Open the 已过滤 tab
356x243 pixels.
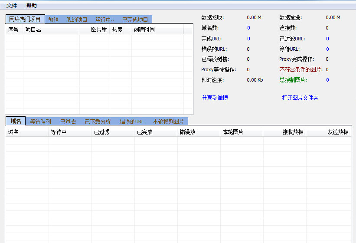pos(68,121)
